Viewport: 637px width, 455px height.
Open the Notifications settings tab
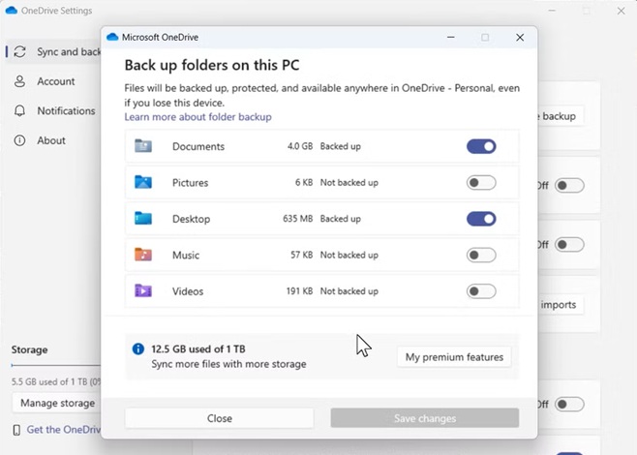point(53,111)
